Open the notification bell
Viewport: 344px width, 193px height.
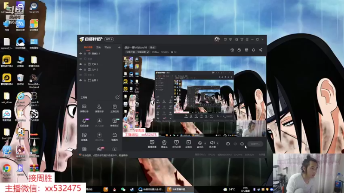253,50
